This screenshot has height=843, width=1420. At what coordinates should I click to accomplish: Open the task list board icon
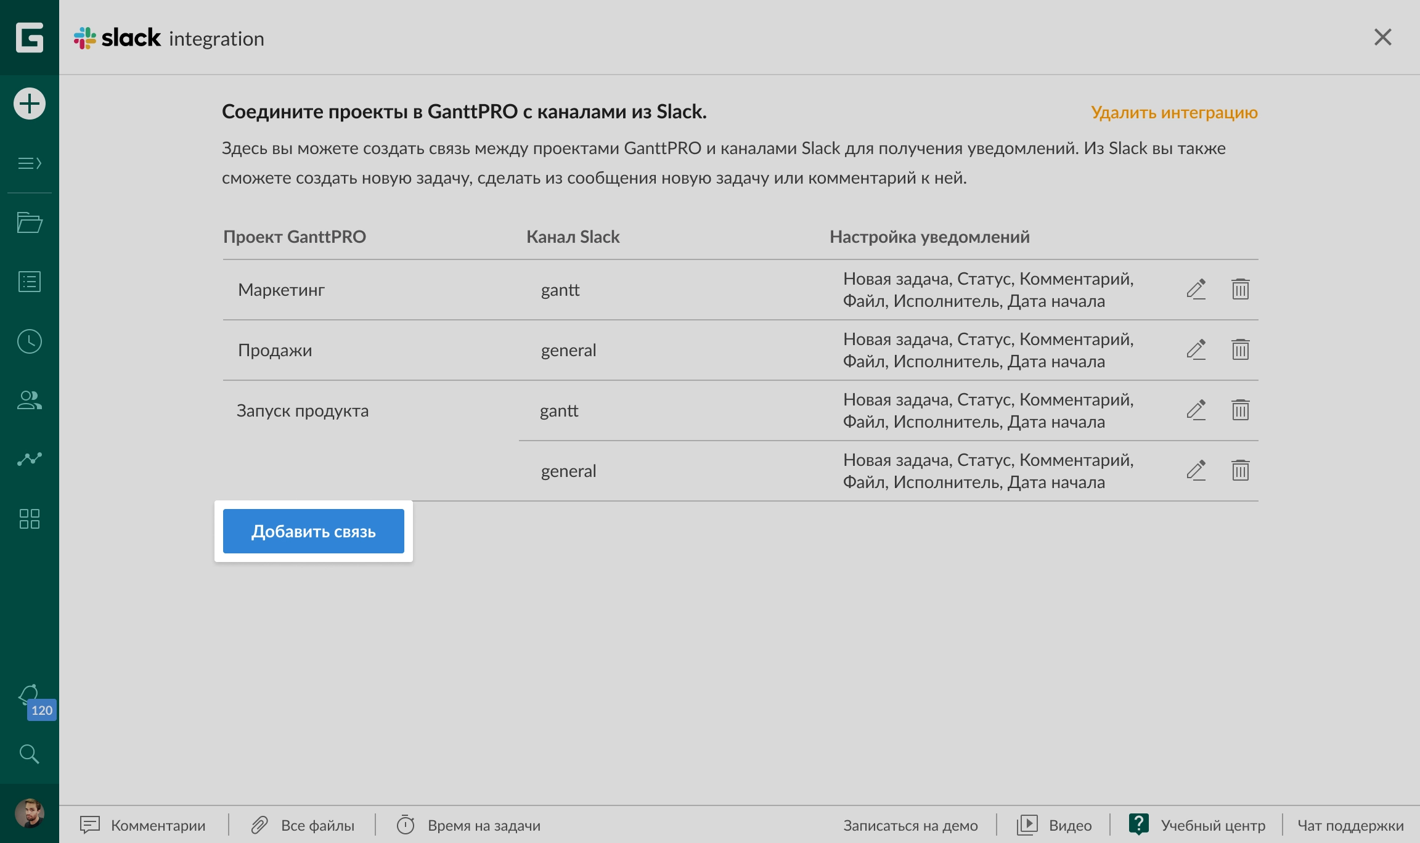pos(29,282)
